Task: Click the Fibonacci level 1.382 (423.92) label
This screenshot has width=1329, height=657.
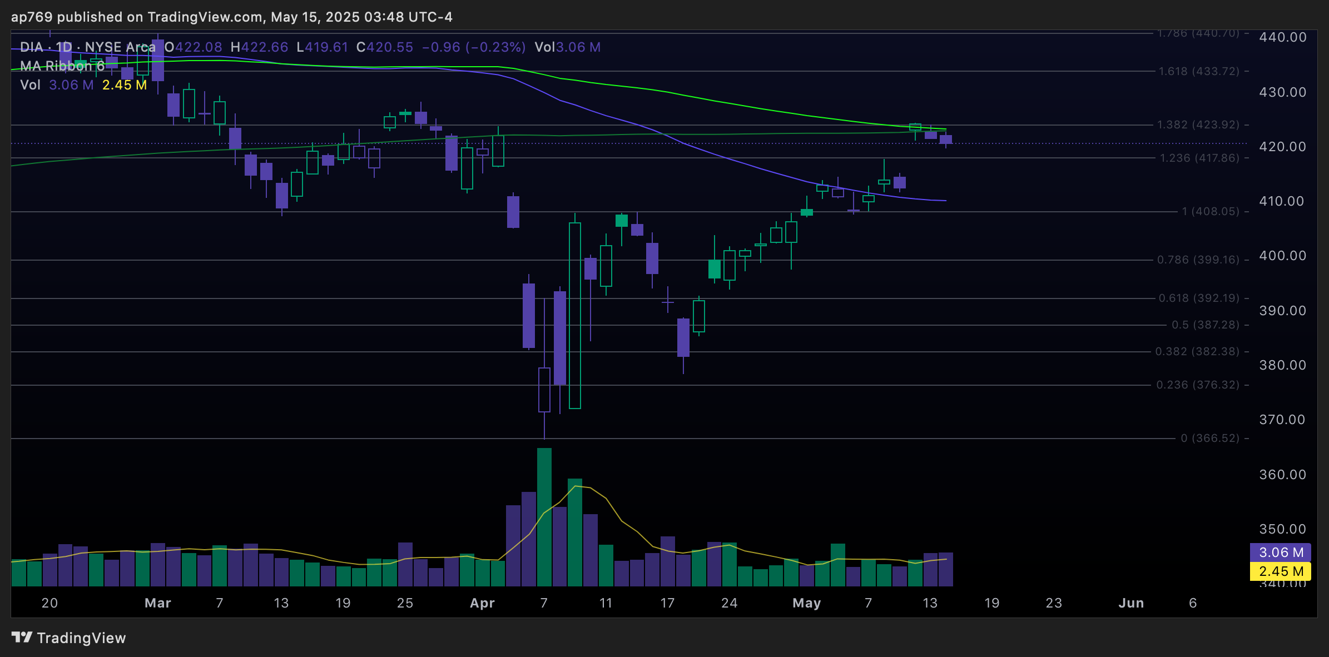Action: point(1198,125)
